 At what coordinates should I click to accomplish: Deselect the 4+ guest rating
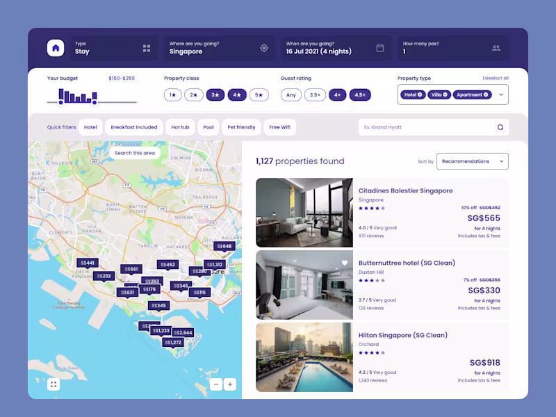point(337,95)
